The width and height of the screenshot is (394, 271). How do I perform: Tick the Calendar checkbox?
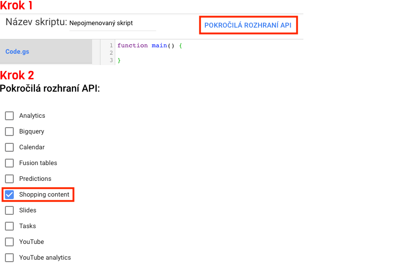pos(9,147)
